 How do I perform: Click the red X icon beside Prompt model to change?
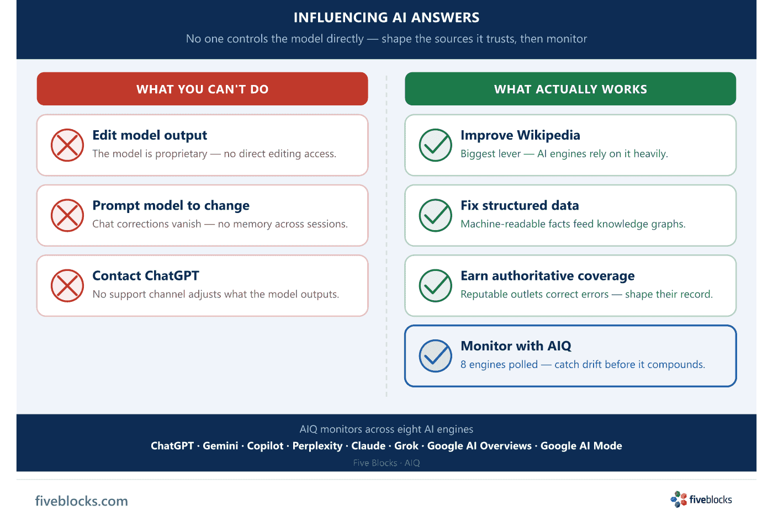(67, 215)
